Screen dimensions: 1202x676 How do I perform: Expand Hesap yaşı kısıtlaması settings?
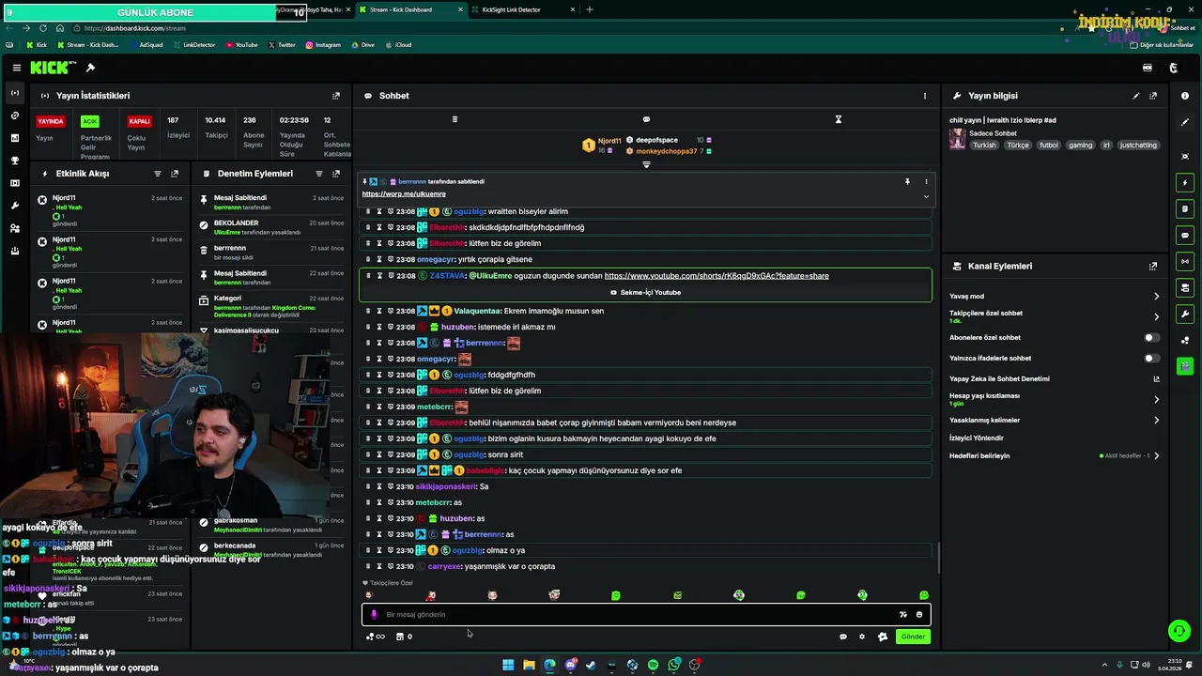click(1156, 399)
